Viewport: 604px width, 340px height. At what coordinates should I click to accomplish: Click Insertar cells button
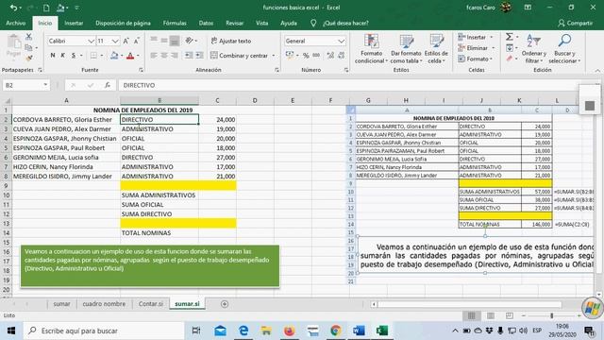coord(476,37)
